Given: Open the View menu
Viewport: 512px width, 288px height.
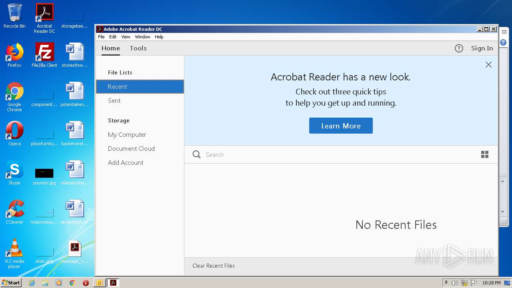Looking at the screenshot, I should click(x=126, y=37).
